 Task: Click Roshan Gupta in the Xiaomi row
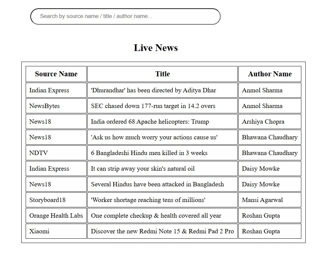[x=270, y=231]
